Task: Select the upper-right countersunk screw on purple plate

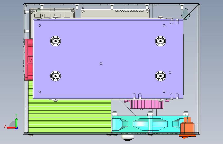Action: click(x=160, y=41)
